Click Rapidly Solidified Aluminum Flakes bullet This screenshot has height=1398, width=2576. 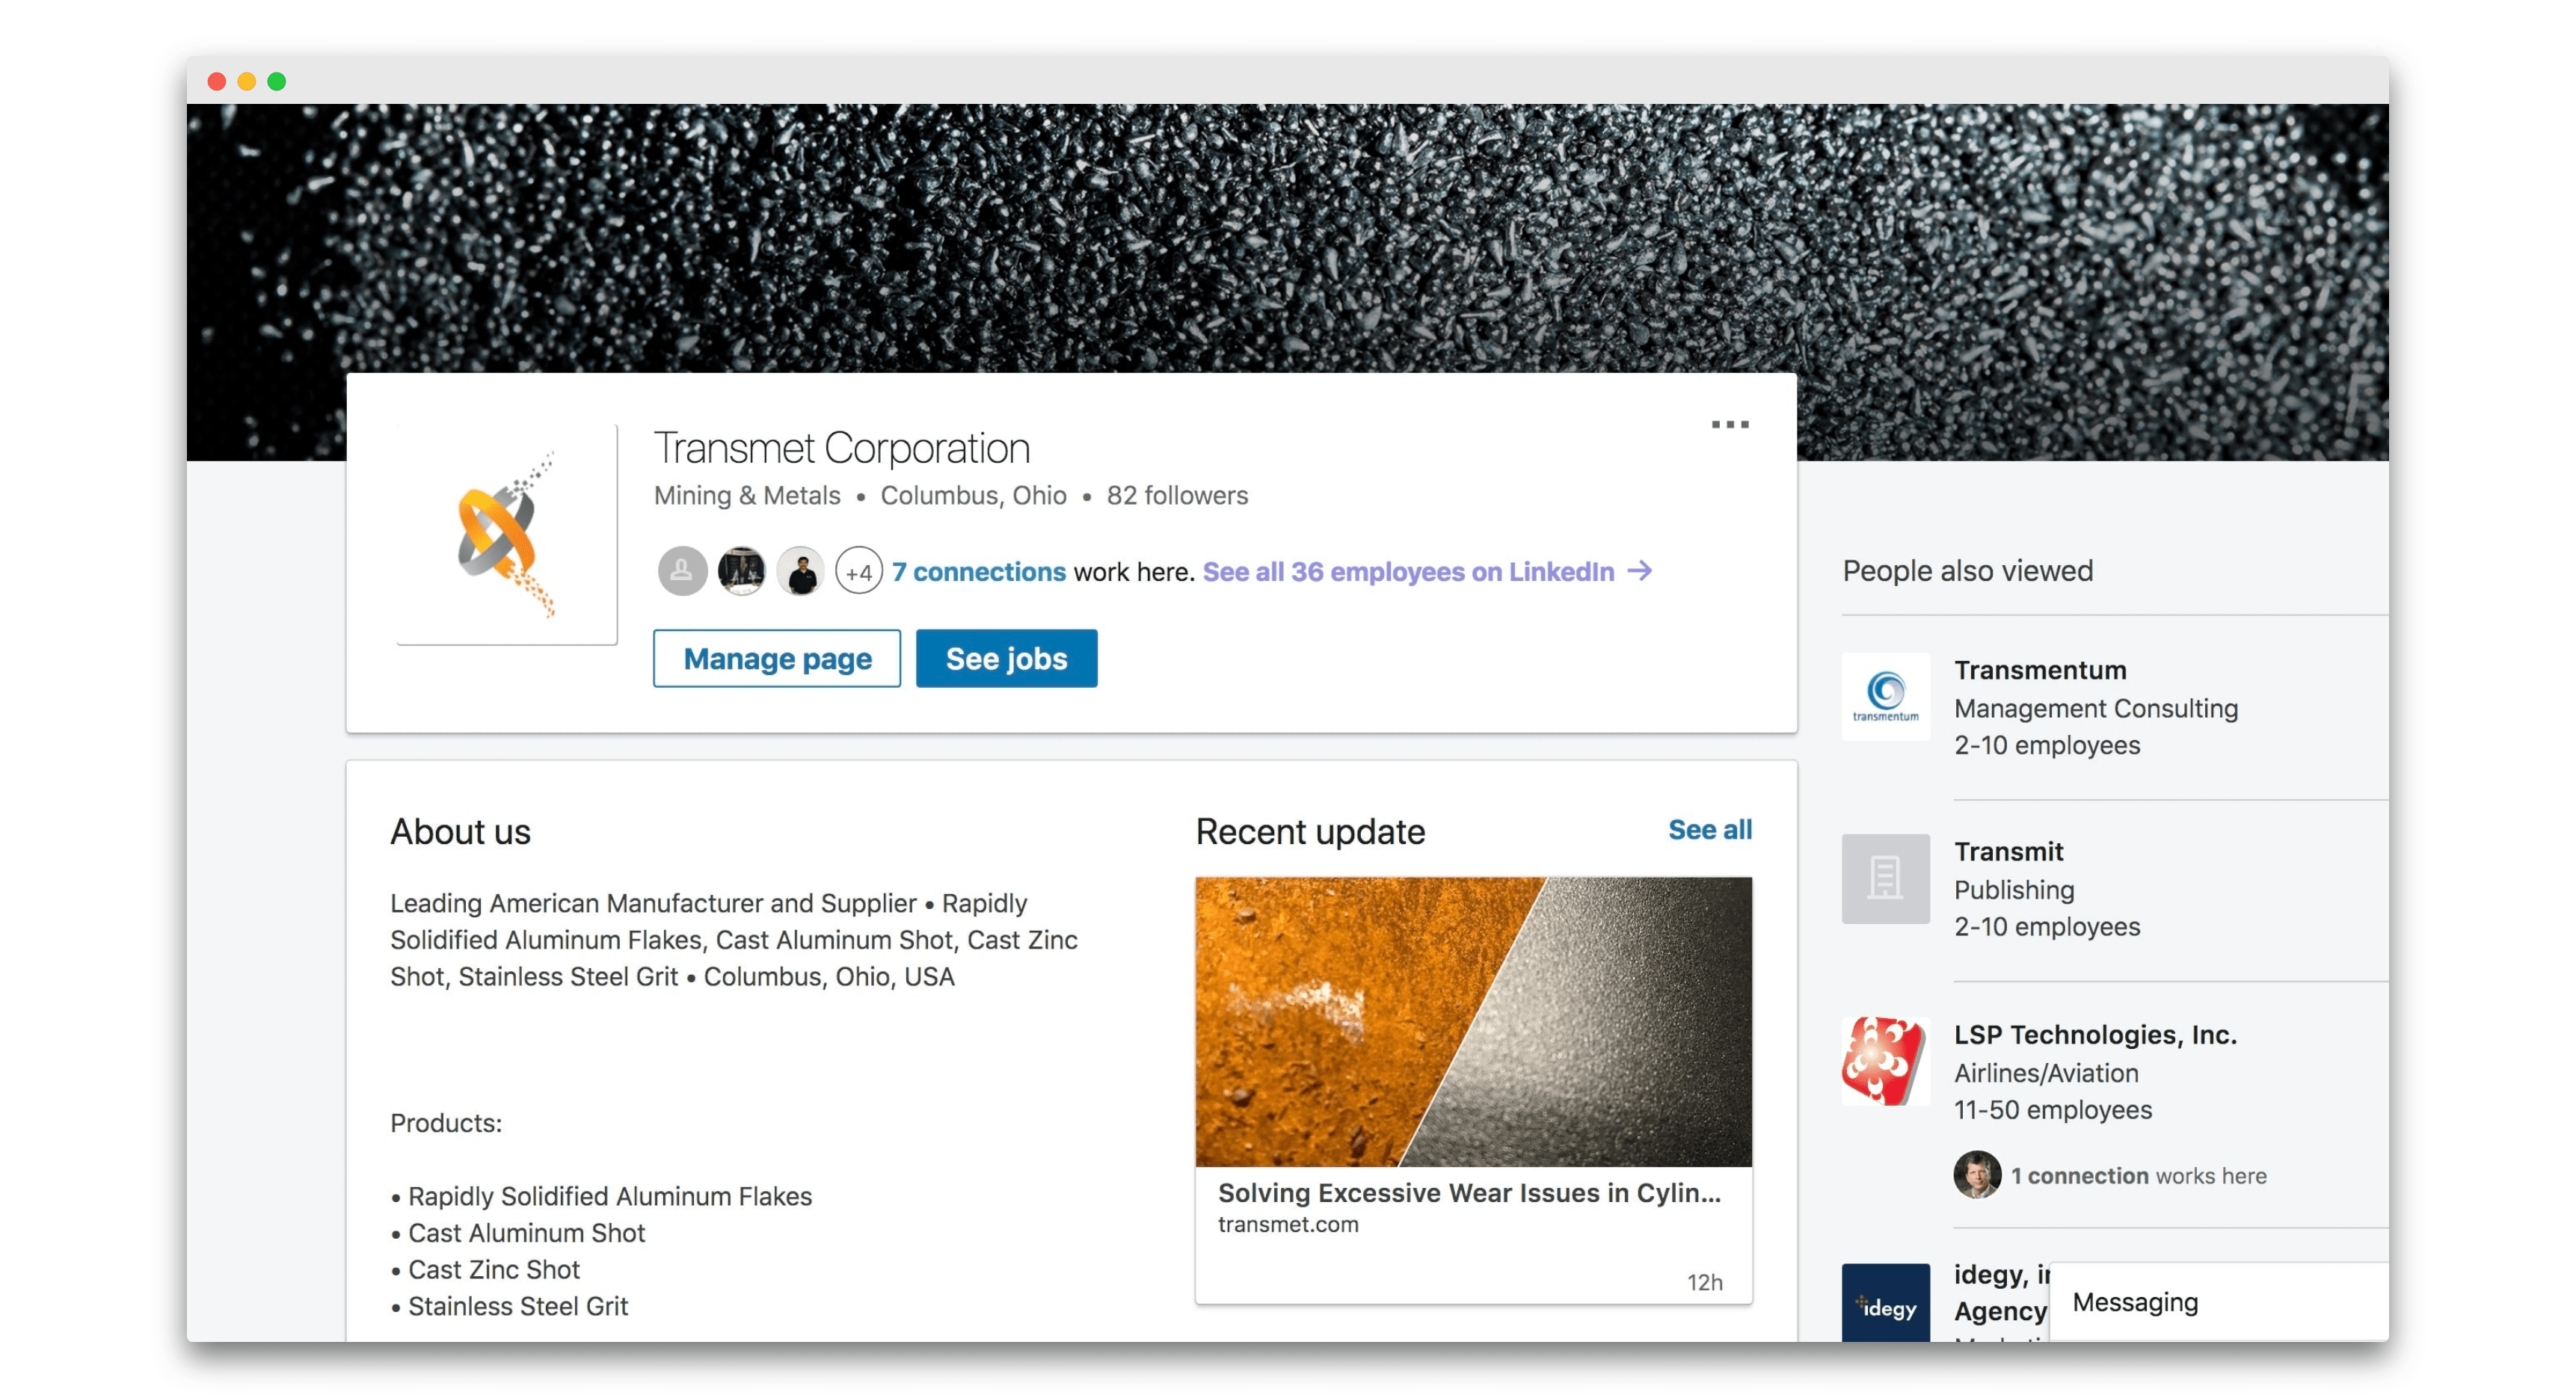601,1196
